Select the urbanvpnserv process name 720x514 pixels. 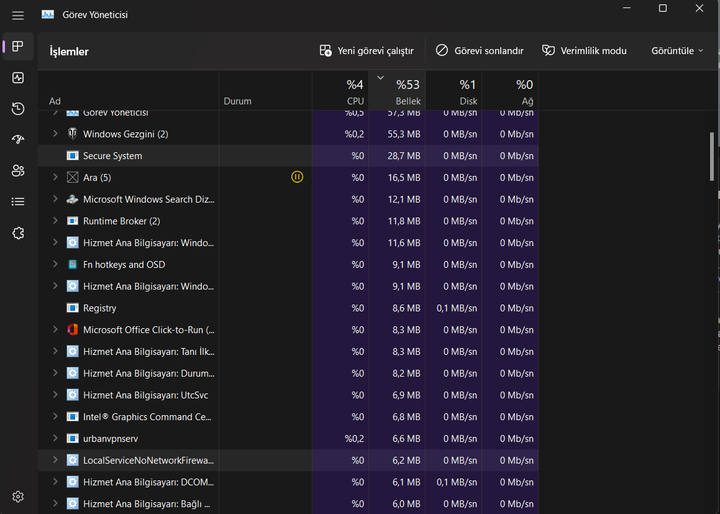click(111, 439)
